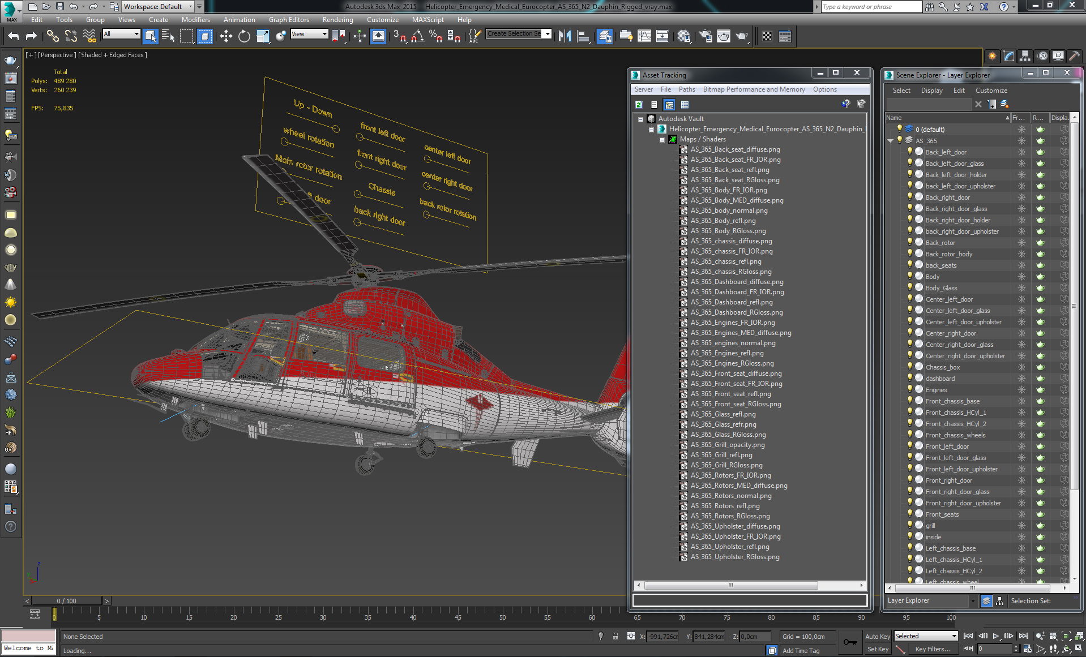Collapse the AS_365 layer in Layer Explorer
This screenshot has width=1086, height=657.
891,140
